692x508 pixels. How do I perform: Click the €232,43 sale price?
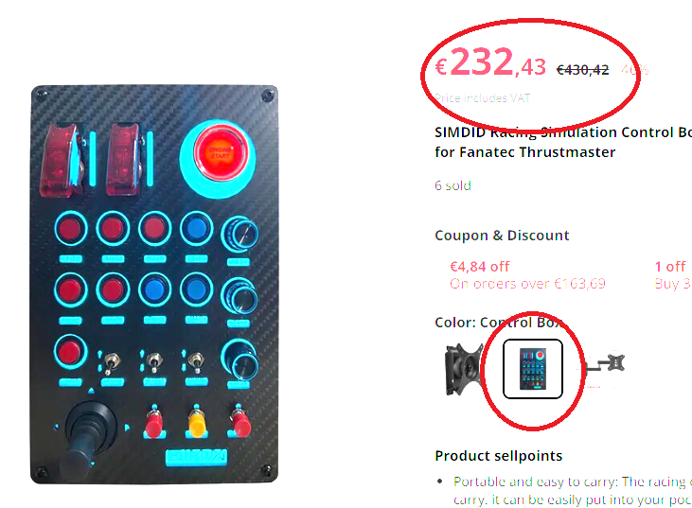[490, 62]
